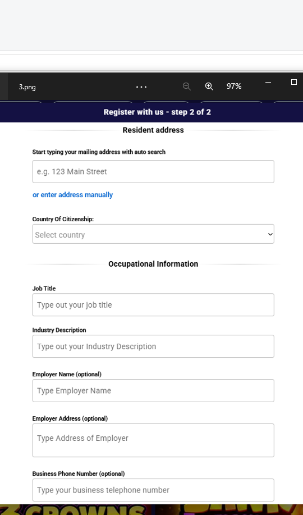This screenshot has width=303, height=515.
Task: Minimize the image viewer window
Action: click(268, 82)
